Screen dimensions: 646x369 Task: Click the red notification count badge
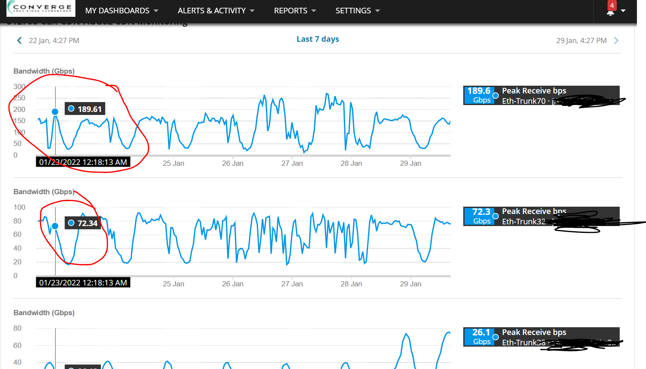(x=612, y=6)
